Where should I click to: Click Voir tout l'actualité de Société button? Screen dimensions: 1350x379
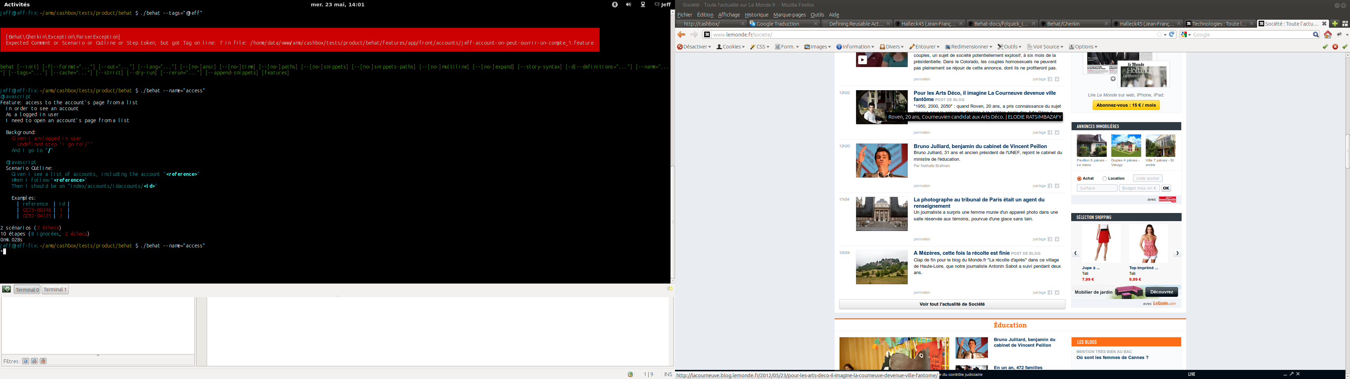click(x=952, y=304)
